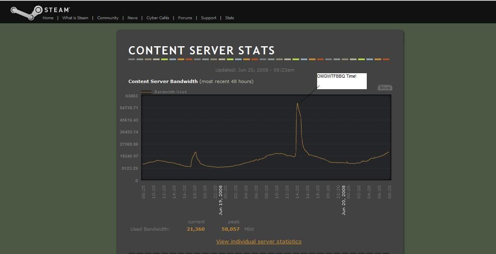The width and height of the screenshot is (496, 254).
Task: Click the peak bandwidth value 58,057
Action: coord(231,229)
